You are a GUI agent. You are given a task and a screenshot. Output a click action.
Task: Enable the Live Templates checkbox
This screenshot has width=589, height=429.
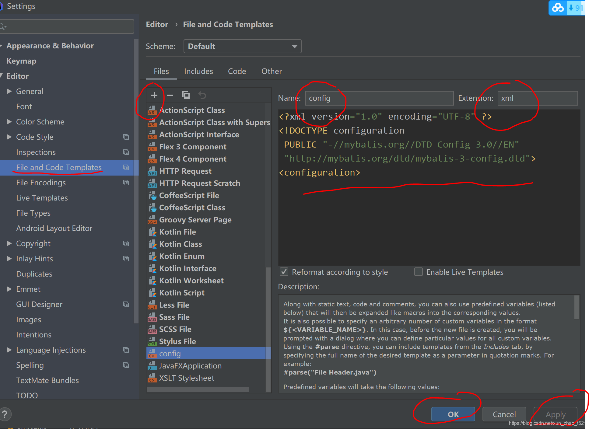click(x=419, y=272)
